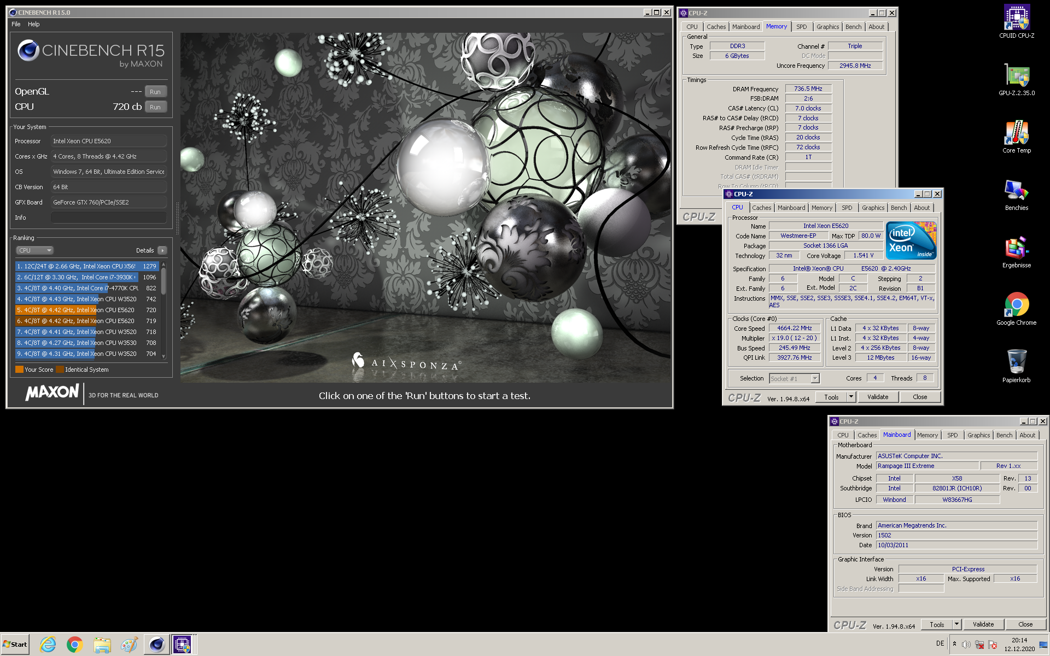Click the Start button
This screenshot has height=656, width=1050.
[x=15, y=645]
